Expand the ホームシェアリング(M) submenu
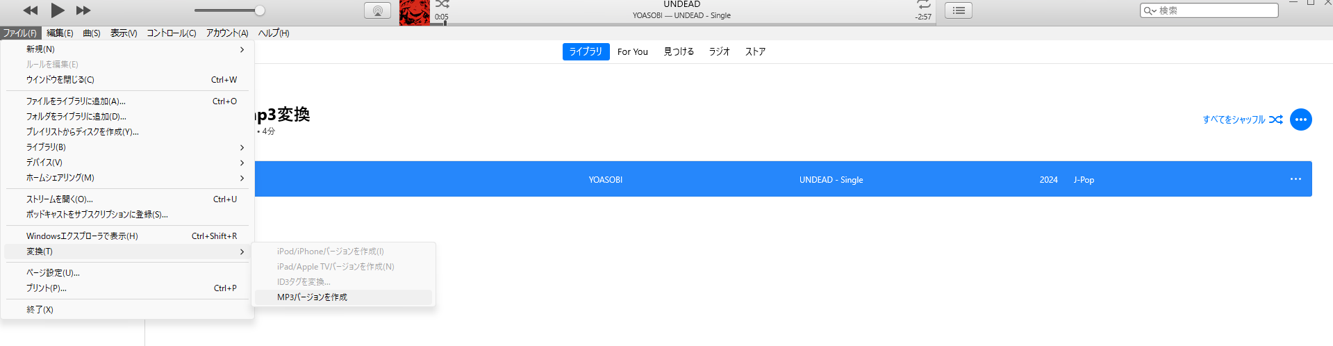The image size is (1333, 346). pyautogui.click(x=129, y=178)
